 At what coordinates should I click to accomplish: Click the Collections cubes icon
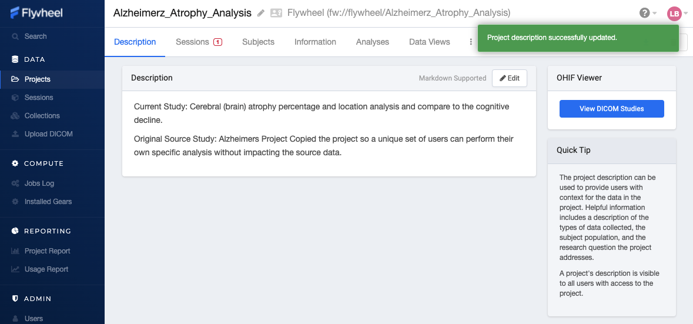click(15, 116)
